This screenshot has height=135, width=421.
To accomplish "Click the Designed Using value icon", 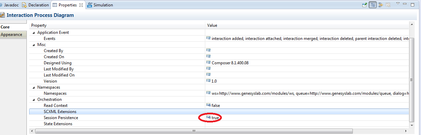I will (x=209, y=63).
